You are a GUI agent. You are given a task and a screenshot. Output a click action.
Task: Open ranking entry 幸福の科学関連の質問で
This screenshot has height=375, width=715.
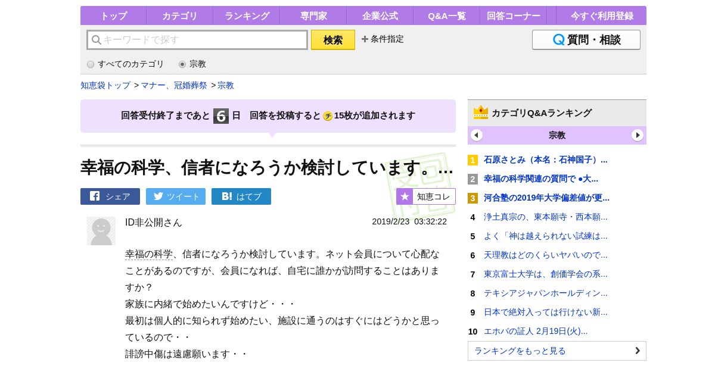point(541,179)
